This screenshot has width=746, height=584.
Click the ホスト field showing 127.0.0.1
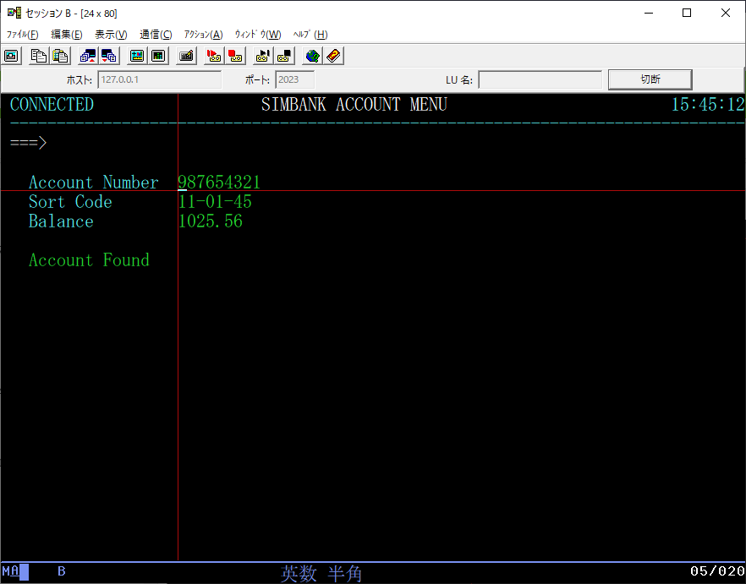coord(159,79)
